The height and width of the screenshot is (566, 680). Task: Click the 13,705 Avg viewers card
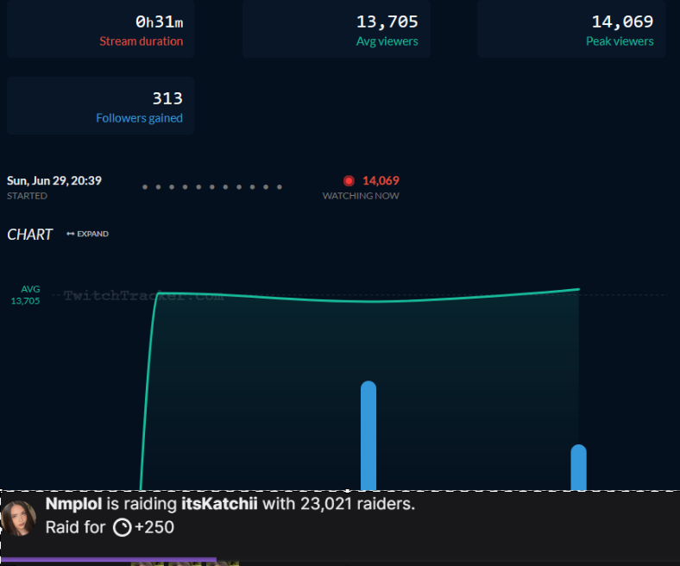tap(336, 29)
